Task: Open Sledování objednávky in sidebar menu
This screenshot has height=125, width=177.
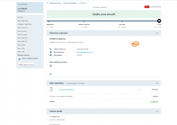Action: point(23,24)
